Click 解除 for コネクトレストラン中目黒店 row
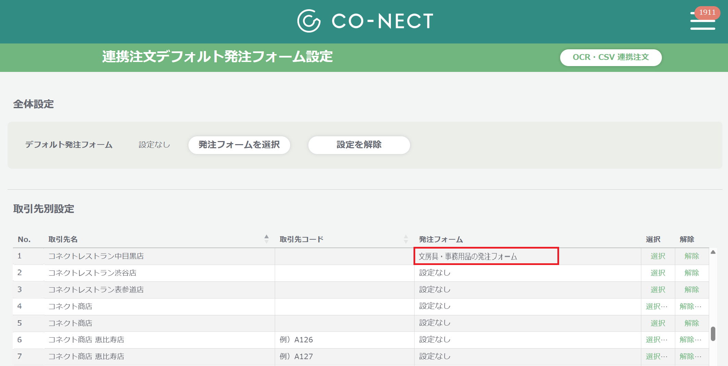 pos(692,256)
